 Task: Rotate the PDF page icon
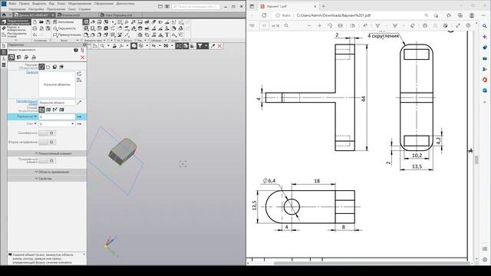click(x=330, y=25)
